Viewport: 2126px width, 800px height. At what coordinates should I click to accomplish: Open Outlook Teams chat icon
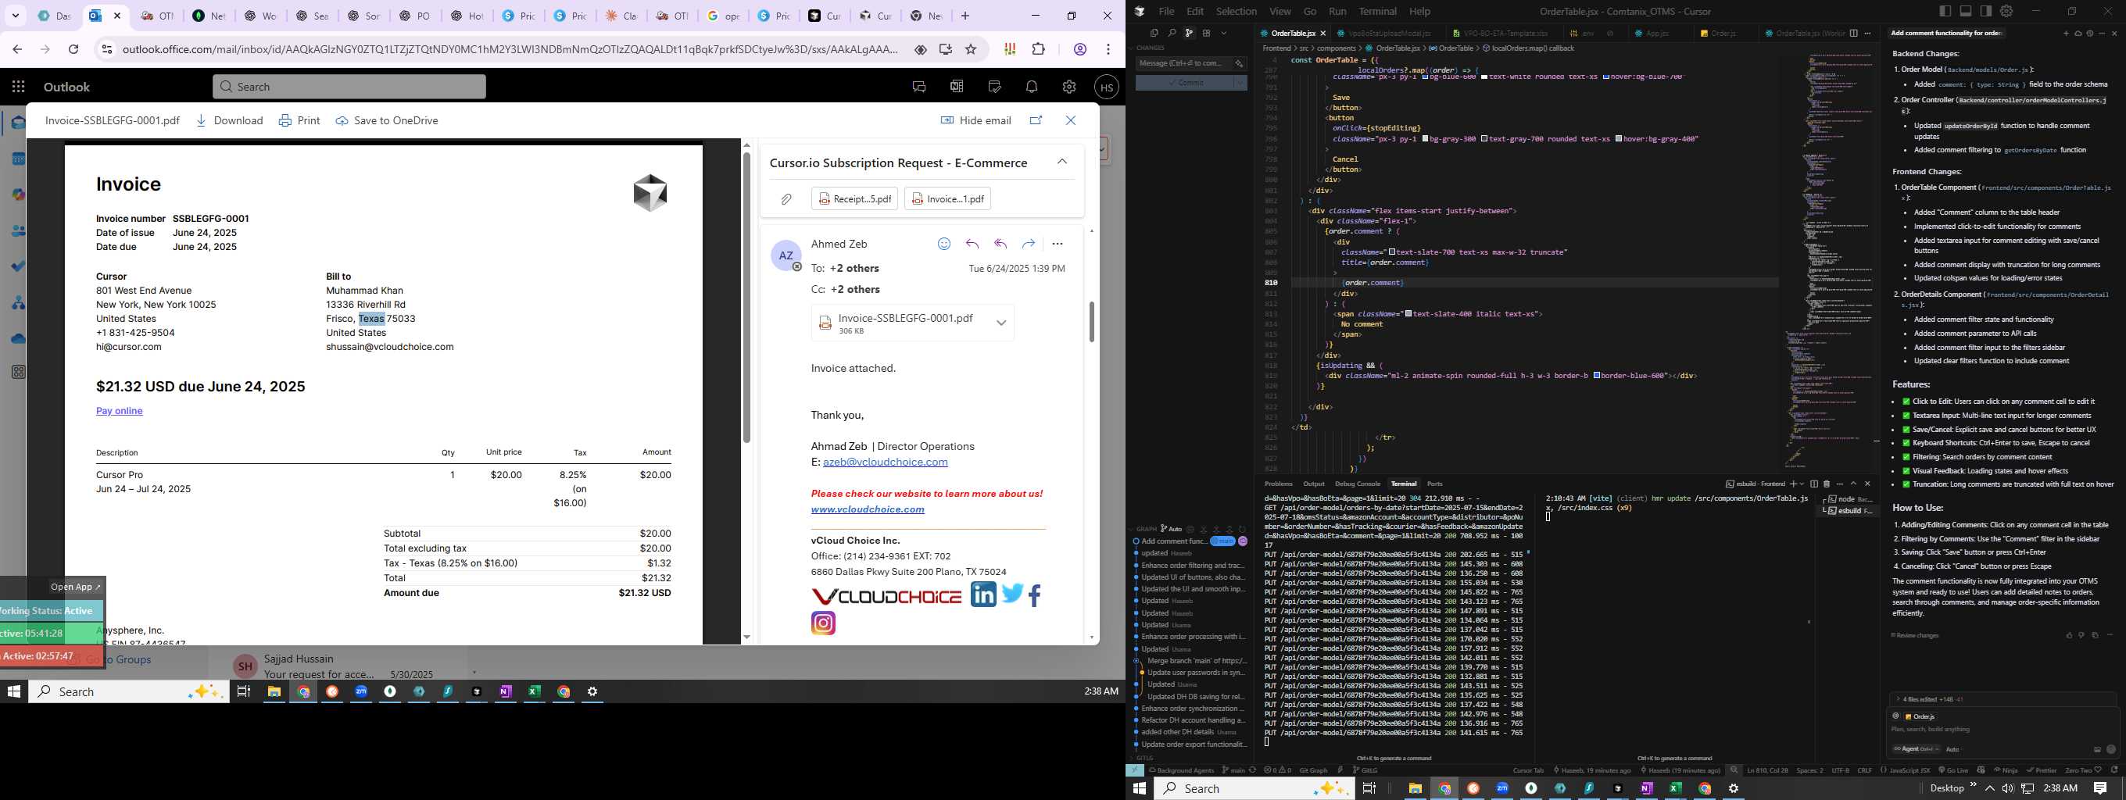[918, 87]
